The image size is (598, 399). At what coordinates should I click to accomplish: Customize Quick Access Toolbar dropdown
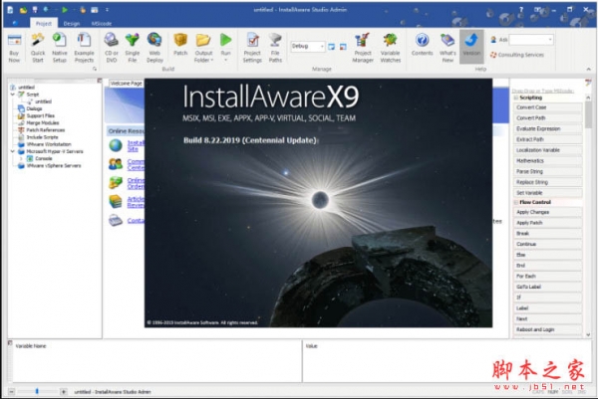click(x=108, y=10)
